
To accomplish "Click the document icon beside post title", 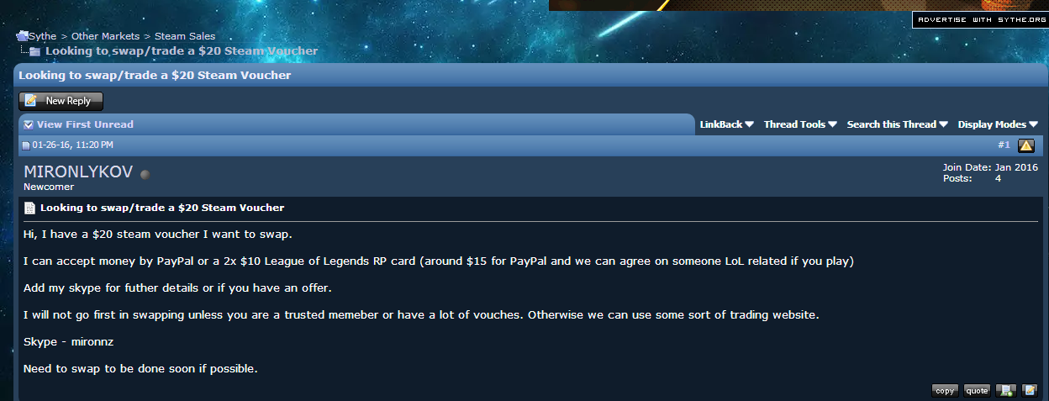I will (29, 208).
